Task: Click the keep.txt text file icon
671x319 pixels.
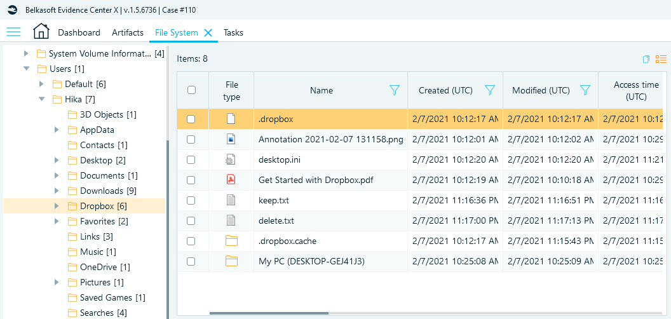Action: pyautogui.click(x=231, y=200)
